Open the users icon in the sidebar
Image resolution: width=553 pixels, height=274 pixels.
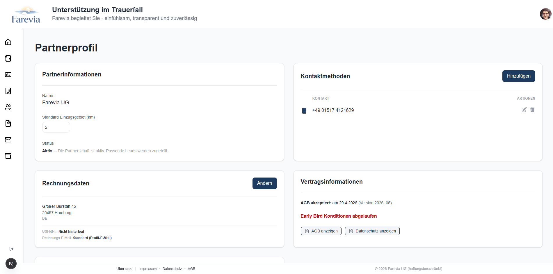pos(8,107)
